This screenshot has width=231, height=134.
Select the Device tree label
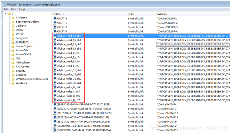(x=20, y=30)
